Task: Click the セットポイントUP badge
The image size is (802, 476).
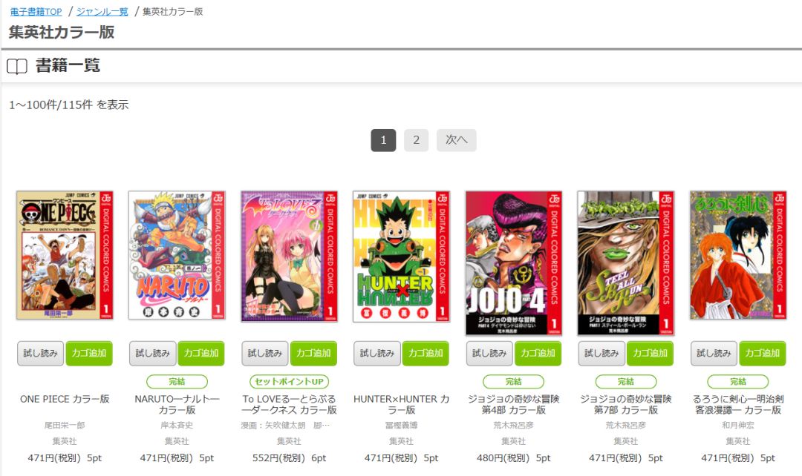Action: pos(290,382)
